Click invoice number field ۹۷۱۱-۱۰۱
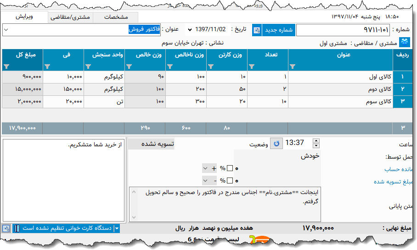This screenshot has height=250, width=417. click(x=343, y=30)
